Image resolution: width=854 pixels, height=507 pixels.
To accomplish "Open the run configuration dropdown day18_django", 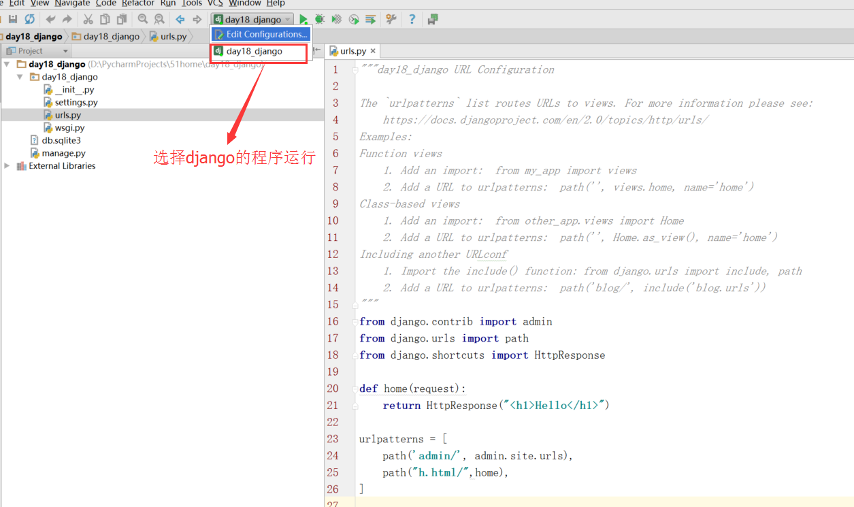I will pos(252,20).
